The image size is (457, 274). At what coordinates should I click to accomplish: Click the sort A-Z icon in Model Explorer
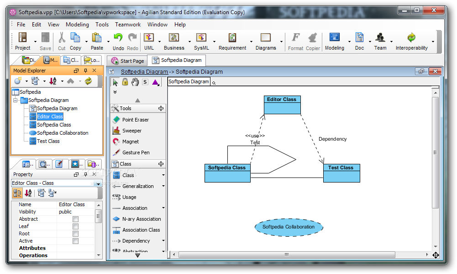click(x=53, y=81)
